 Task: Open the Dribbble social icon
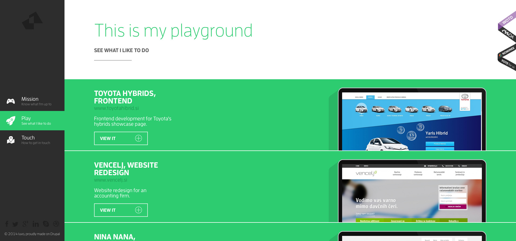56,224
